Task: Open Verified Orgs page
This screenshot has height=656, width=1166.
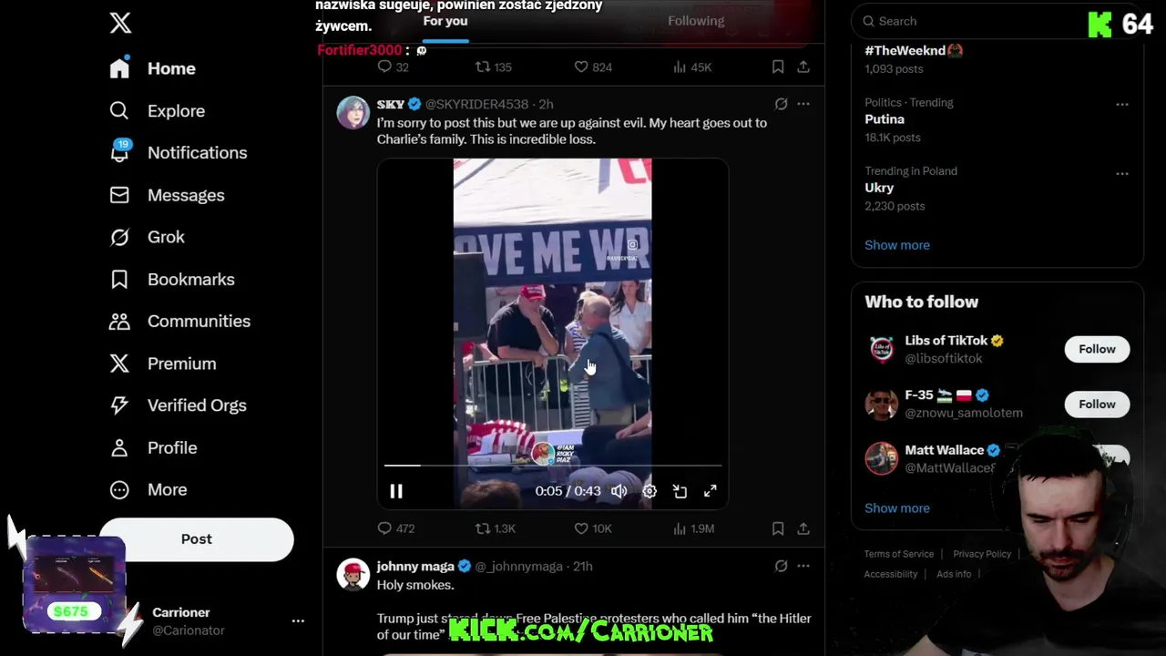Action: [x=178, y=405]
